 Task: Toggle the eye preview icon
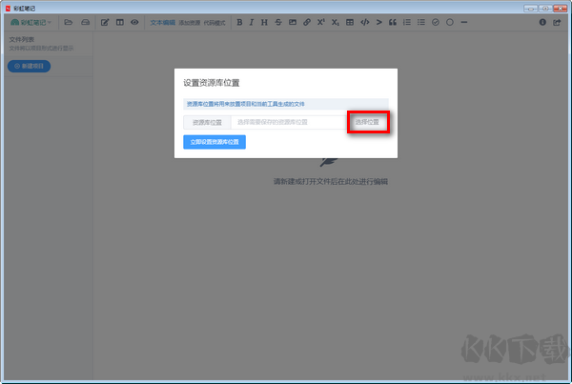coord(134,22)
